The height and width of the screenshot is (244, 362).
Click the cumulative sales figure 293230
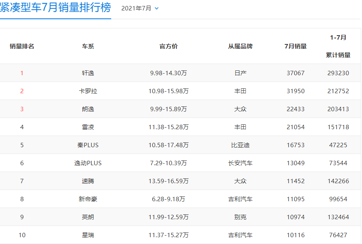click(x=338, y=73)
